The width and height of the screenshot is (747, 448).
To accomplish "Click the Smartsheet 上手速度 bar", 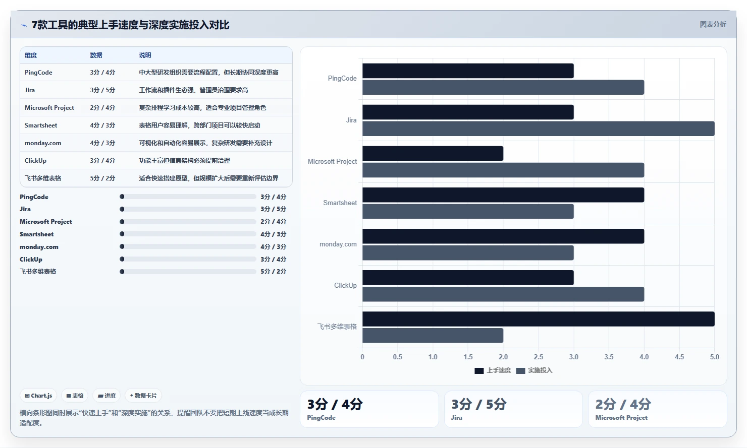I will pyautogui.click(x=503, y=195).
